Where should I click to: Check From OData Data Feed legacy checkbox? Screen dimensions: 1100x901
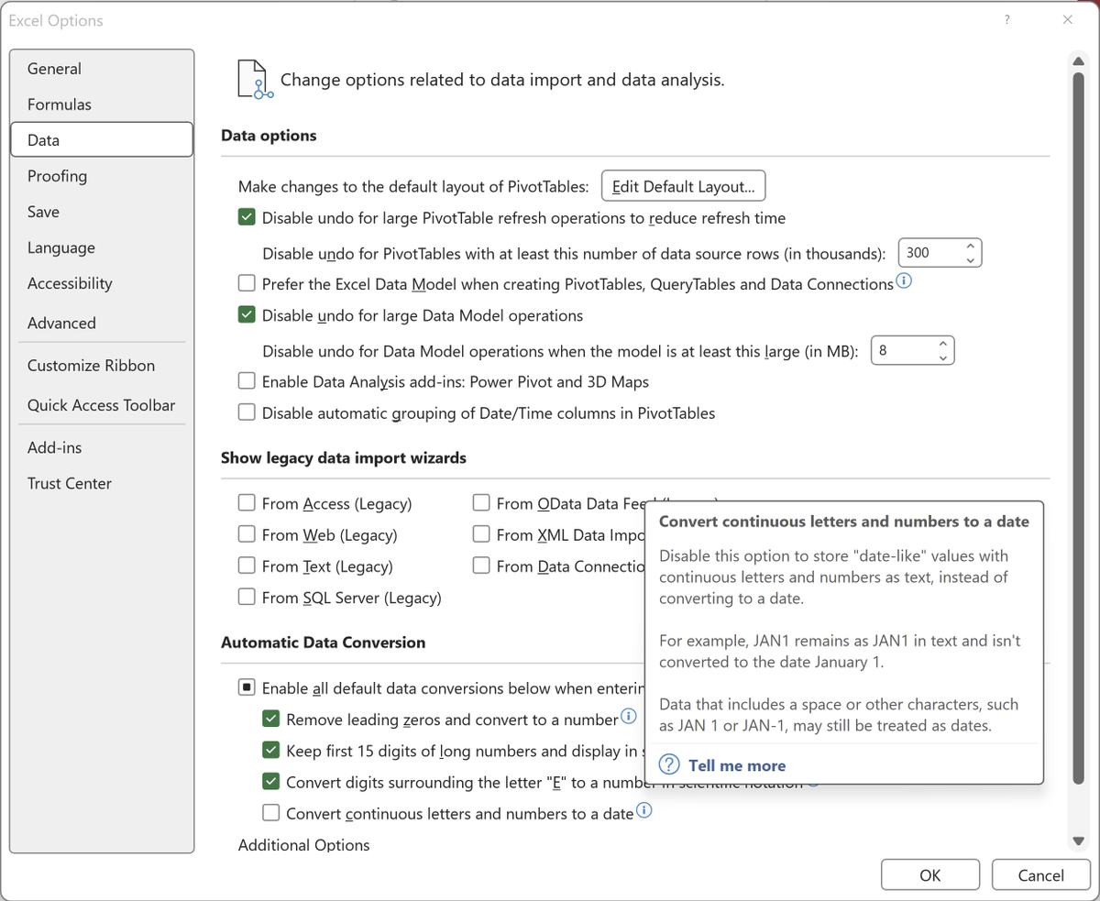(481, 503)
